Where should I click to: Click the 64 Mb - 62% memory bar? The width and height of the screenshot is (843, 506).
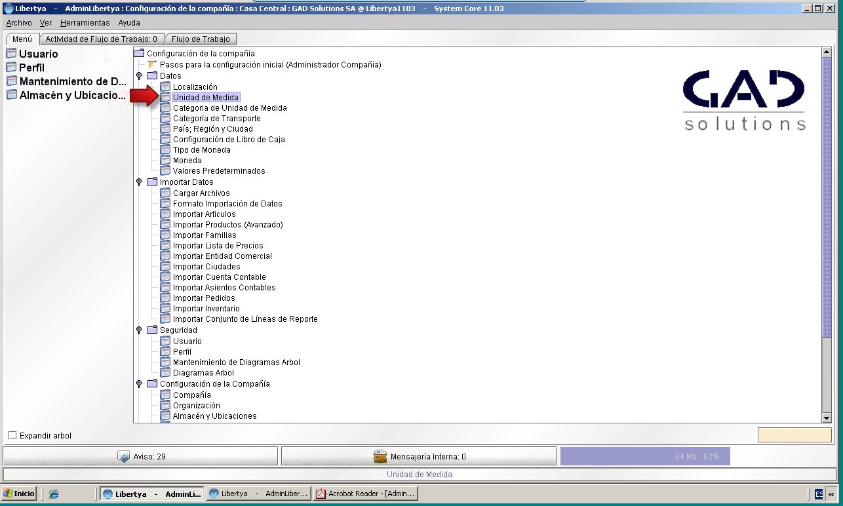pyautogui.click(x=644, y=456)
